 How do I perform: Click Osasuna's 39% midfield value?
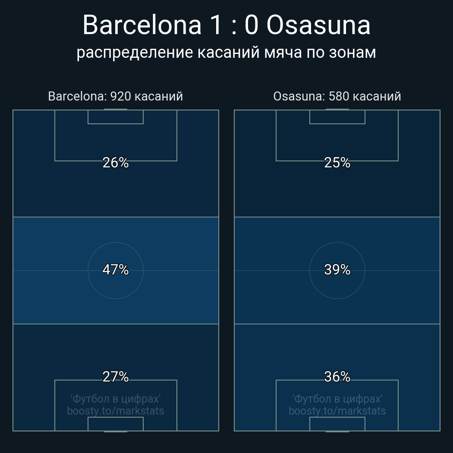point(337,270)
